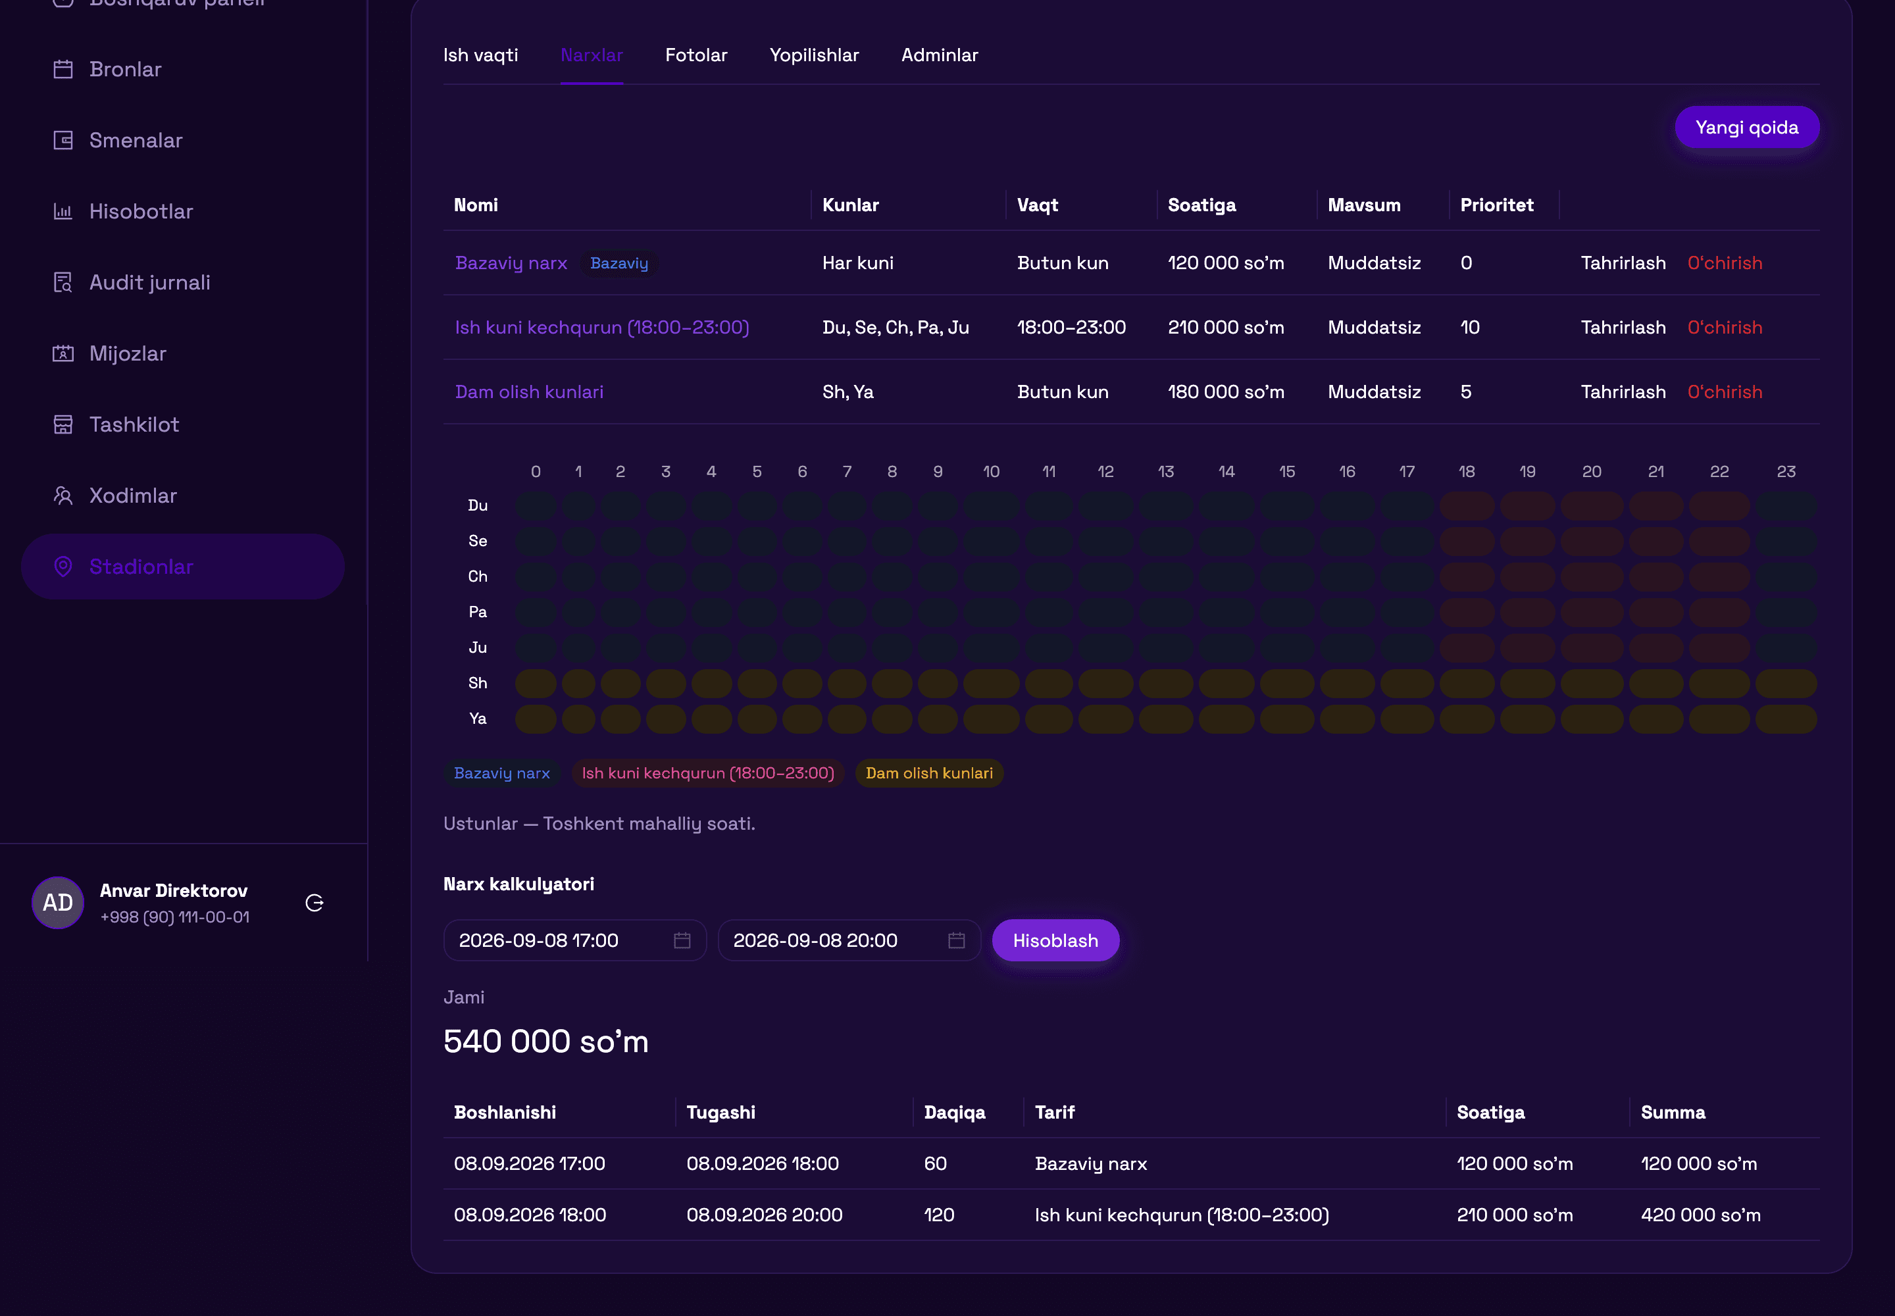Click the Ish kuni kechqurun legend chip

pos(709,773)
